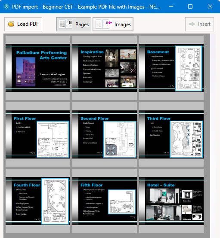220x238 pixels.
Task: Select the Hotel – Suite page thumbnail
Action: 171,201
